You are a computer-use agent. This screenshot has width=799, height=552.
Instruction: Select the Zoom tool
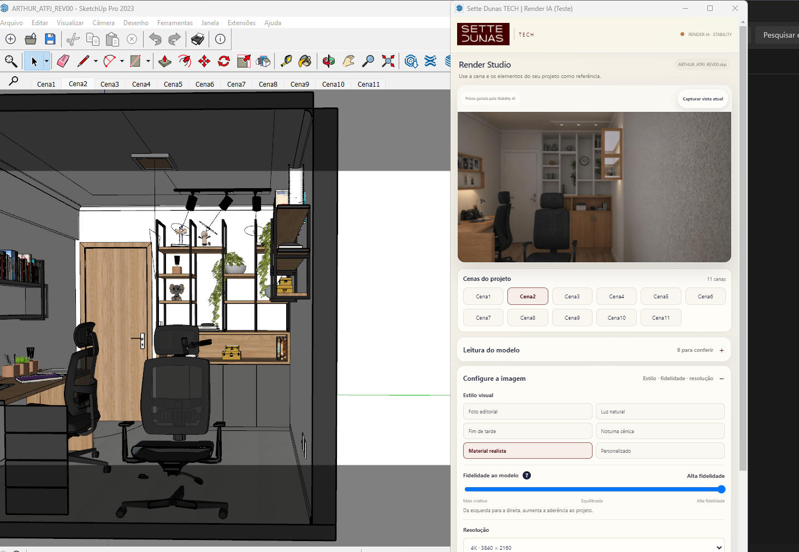tap(368, 61)
